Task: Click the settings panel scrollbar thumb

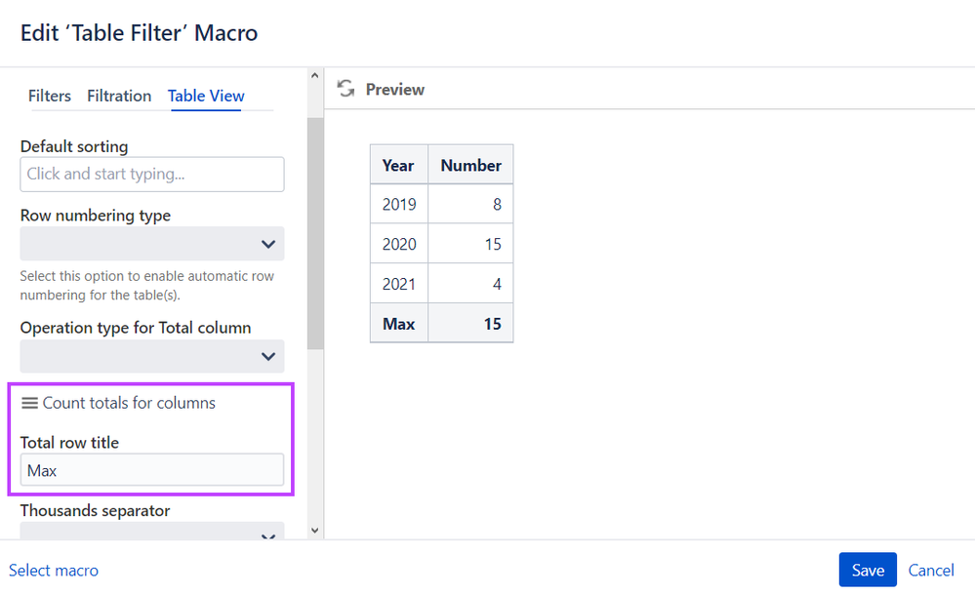Action: click(315, 233)
